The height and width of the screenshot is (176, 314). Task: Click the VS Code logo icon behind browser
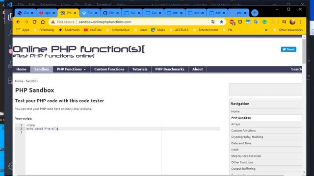point(9,4)
